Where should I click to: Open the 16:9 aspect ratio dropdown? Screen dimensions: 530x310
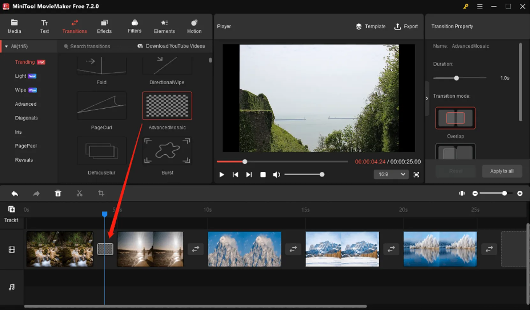tap(391, 174)
